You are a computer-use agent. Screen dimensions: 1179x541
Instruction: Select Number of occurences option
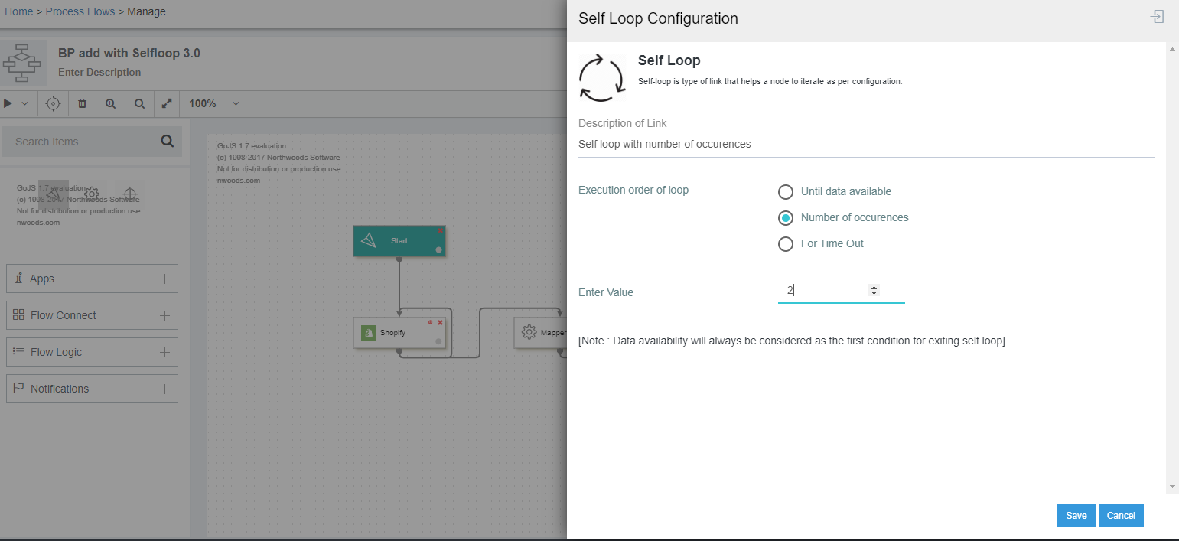coord(786,217)
